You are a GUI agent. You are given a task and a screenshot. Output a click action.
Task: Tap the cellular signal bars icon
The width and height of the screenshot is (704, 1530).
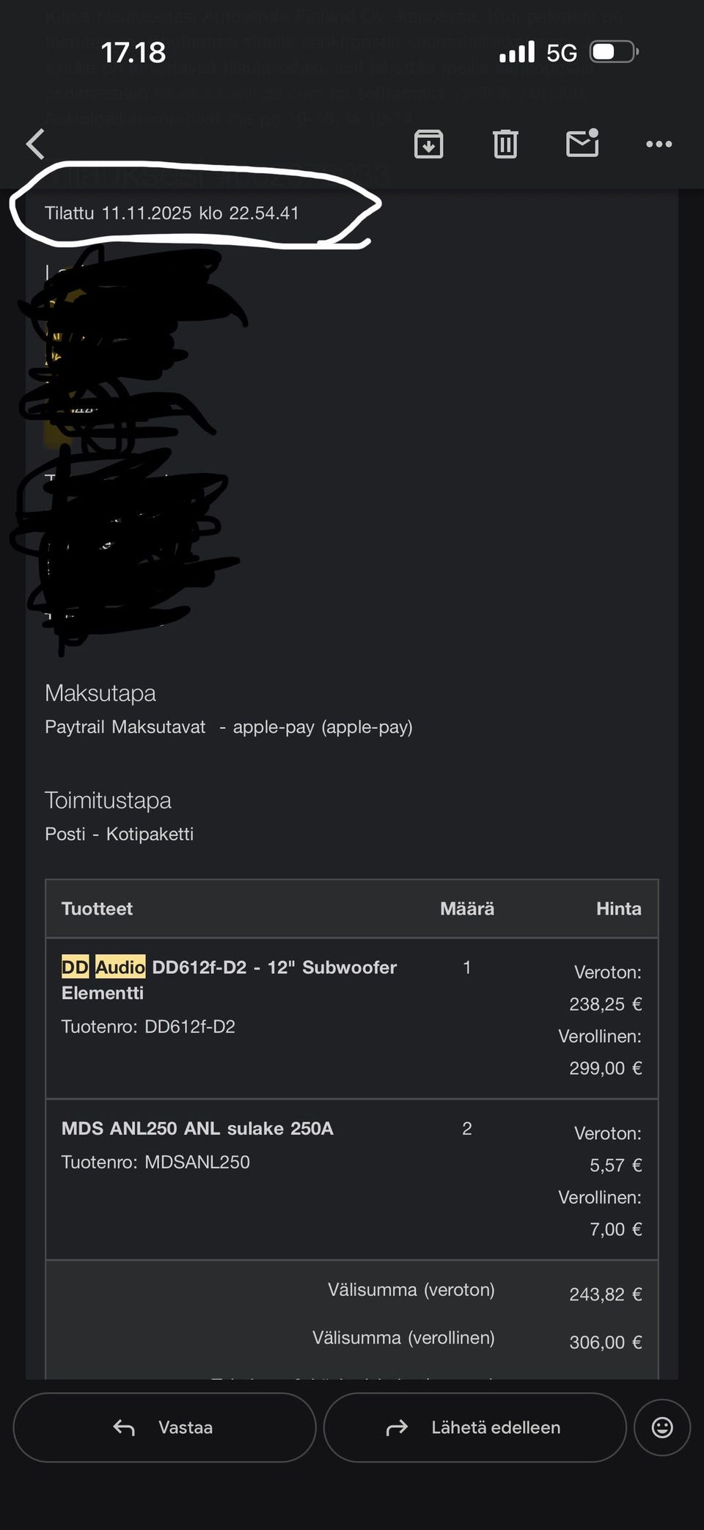[x=517, y=52]
